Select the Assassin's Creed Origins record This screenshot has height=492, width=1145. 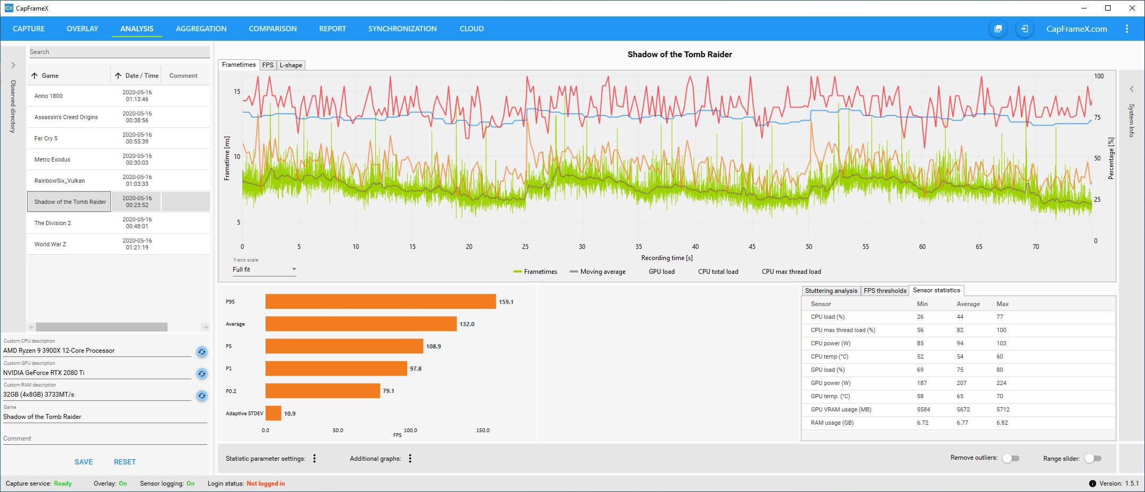pos(119,117)
